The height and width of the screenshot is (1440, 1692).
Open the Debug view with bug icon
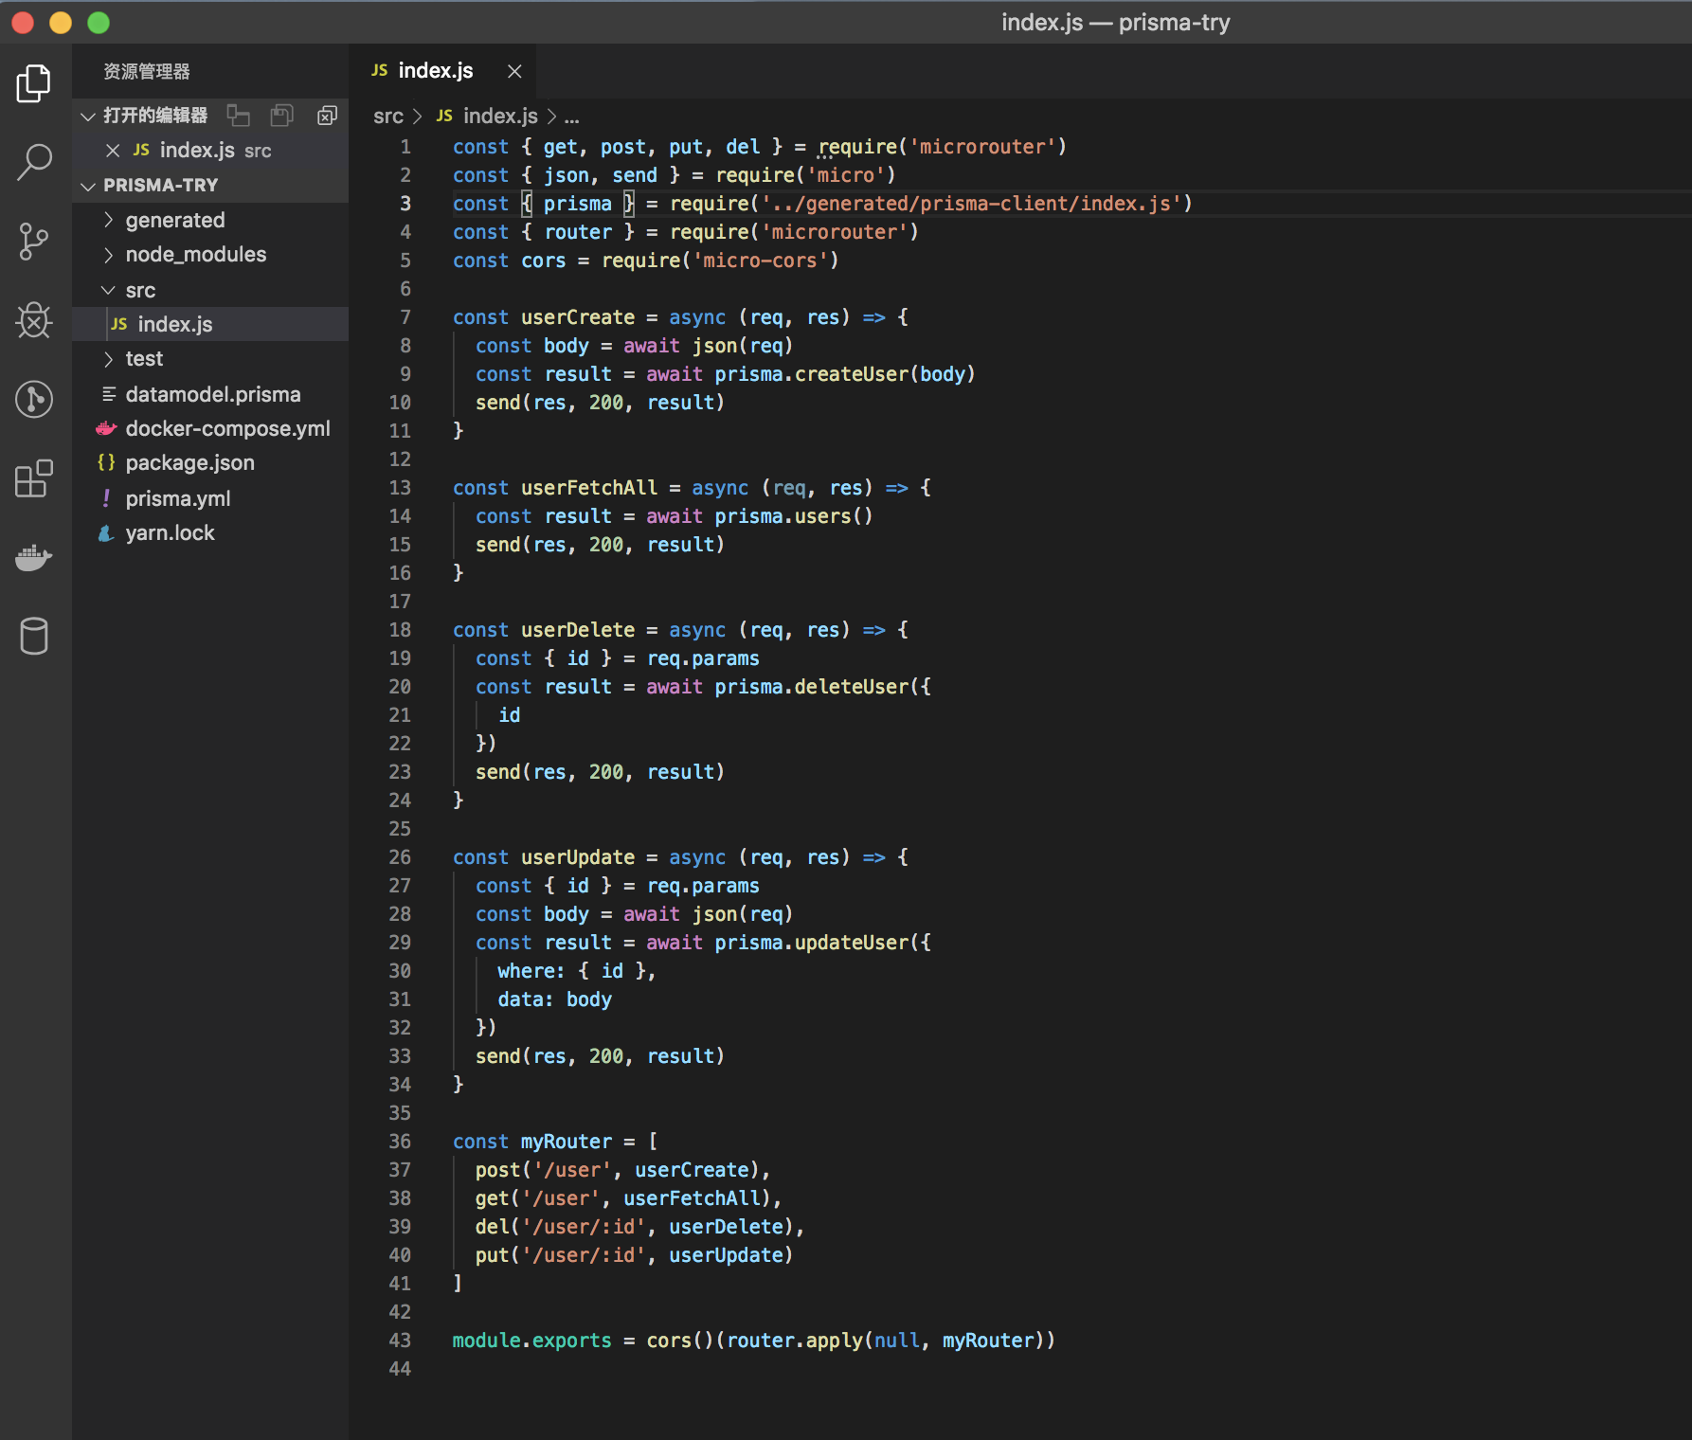coord(34,320)
